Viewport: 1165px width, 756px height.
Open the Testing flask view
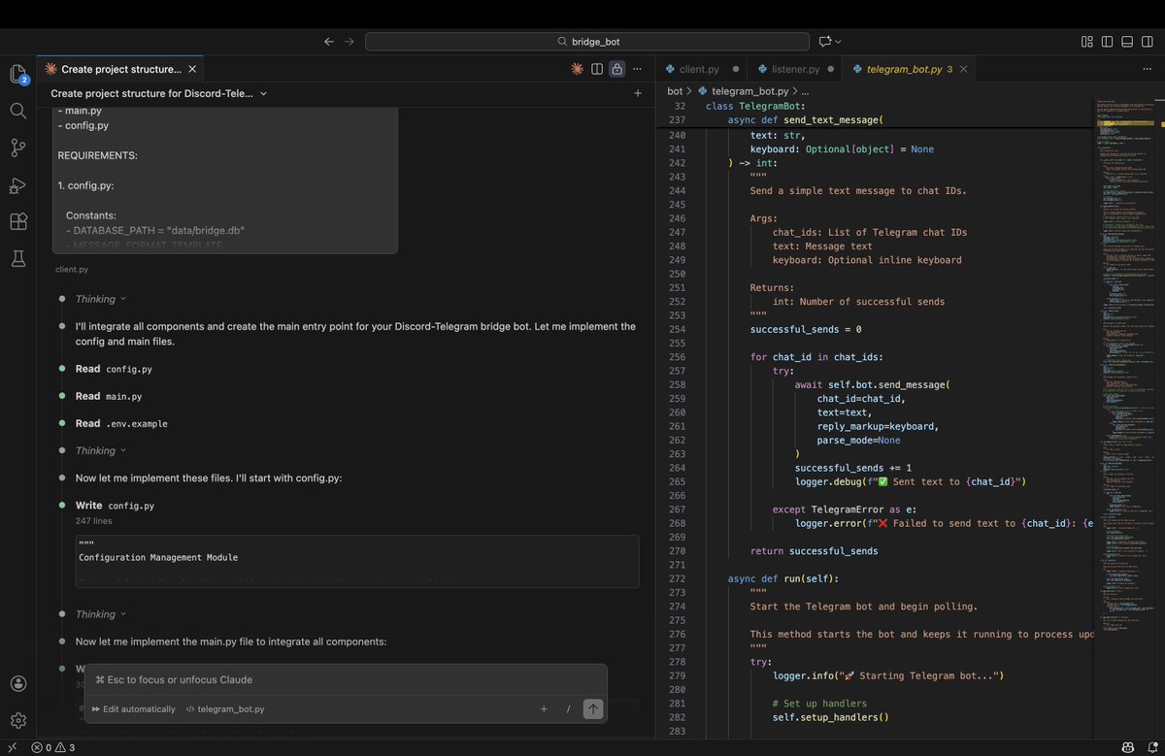point(17,259)
